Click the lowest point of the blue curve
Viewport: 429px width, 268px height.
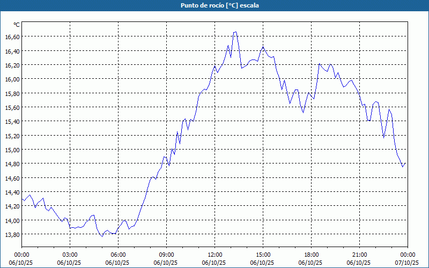pos(102,236)
